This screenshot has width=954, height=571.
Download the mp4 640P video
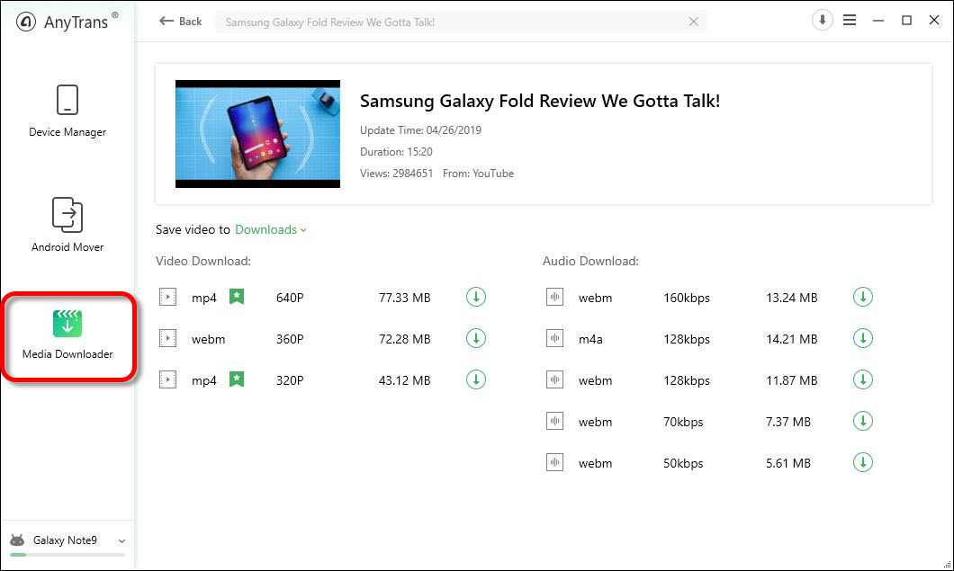pos(476,298)
